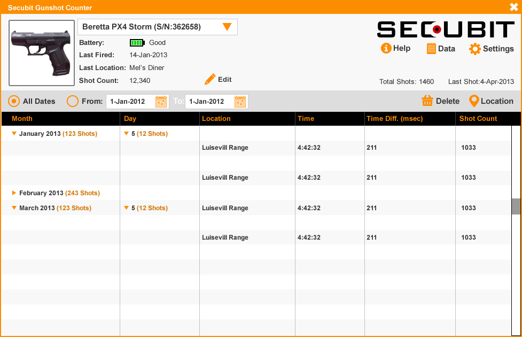Click the pencil Edit icon
This screenshot has width=522, height=337.
(x=210, y=79)
